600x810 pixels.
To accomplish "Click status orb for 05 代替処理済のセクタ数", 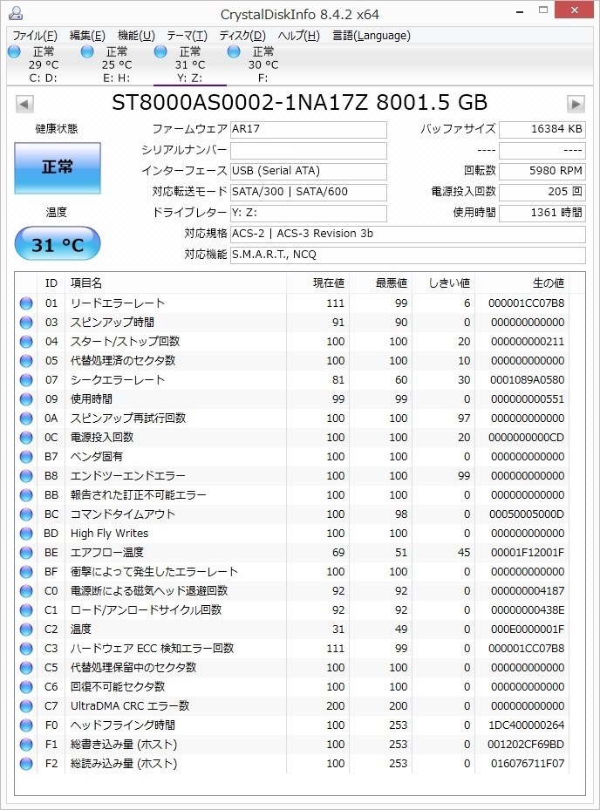I will click(26, 361).
